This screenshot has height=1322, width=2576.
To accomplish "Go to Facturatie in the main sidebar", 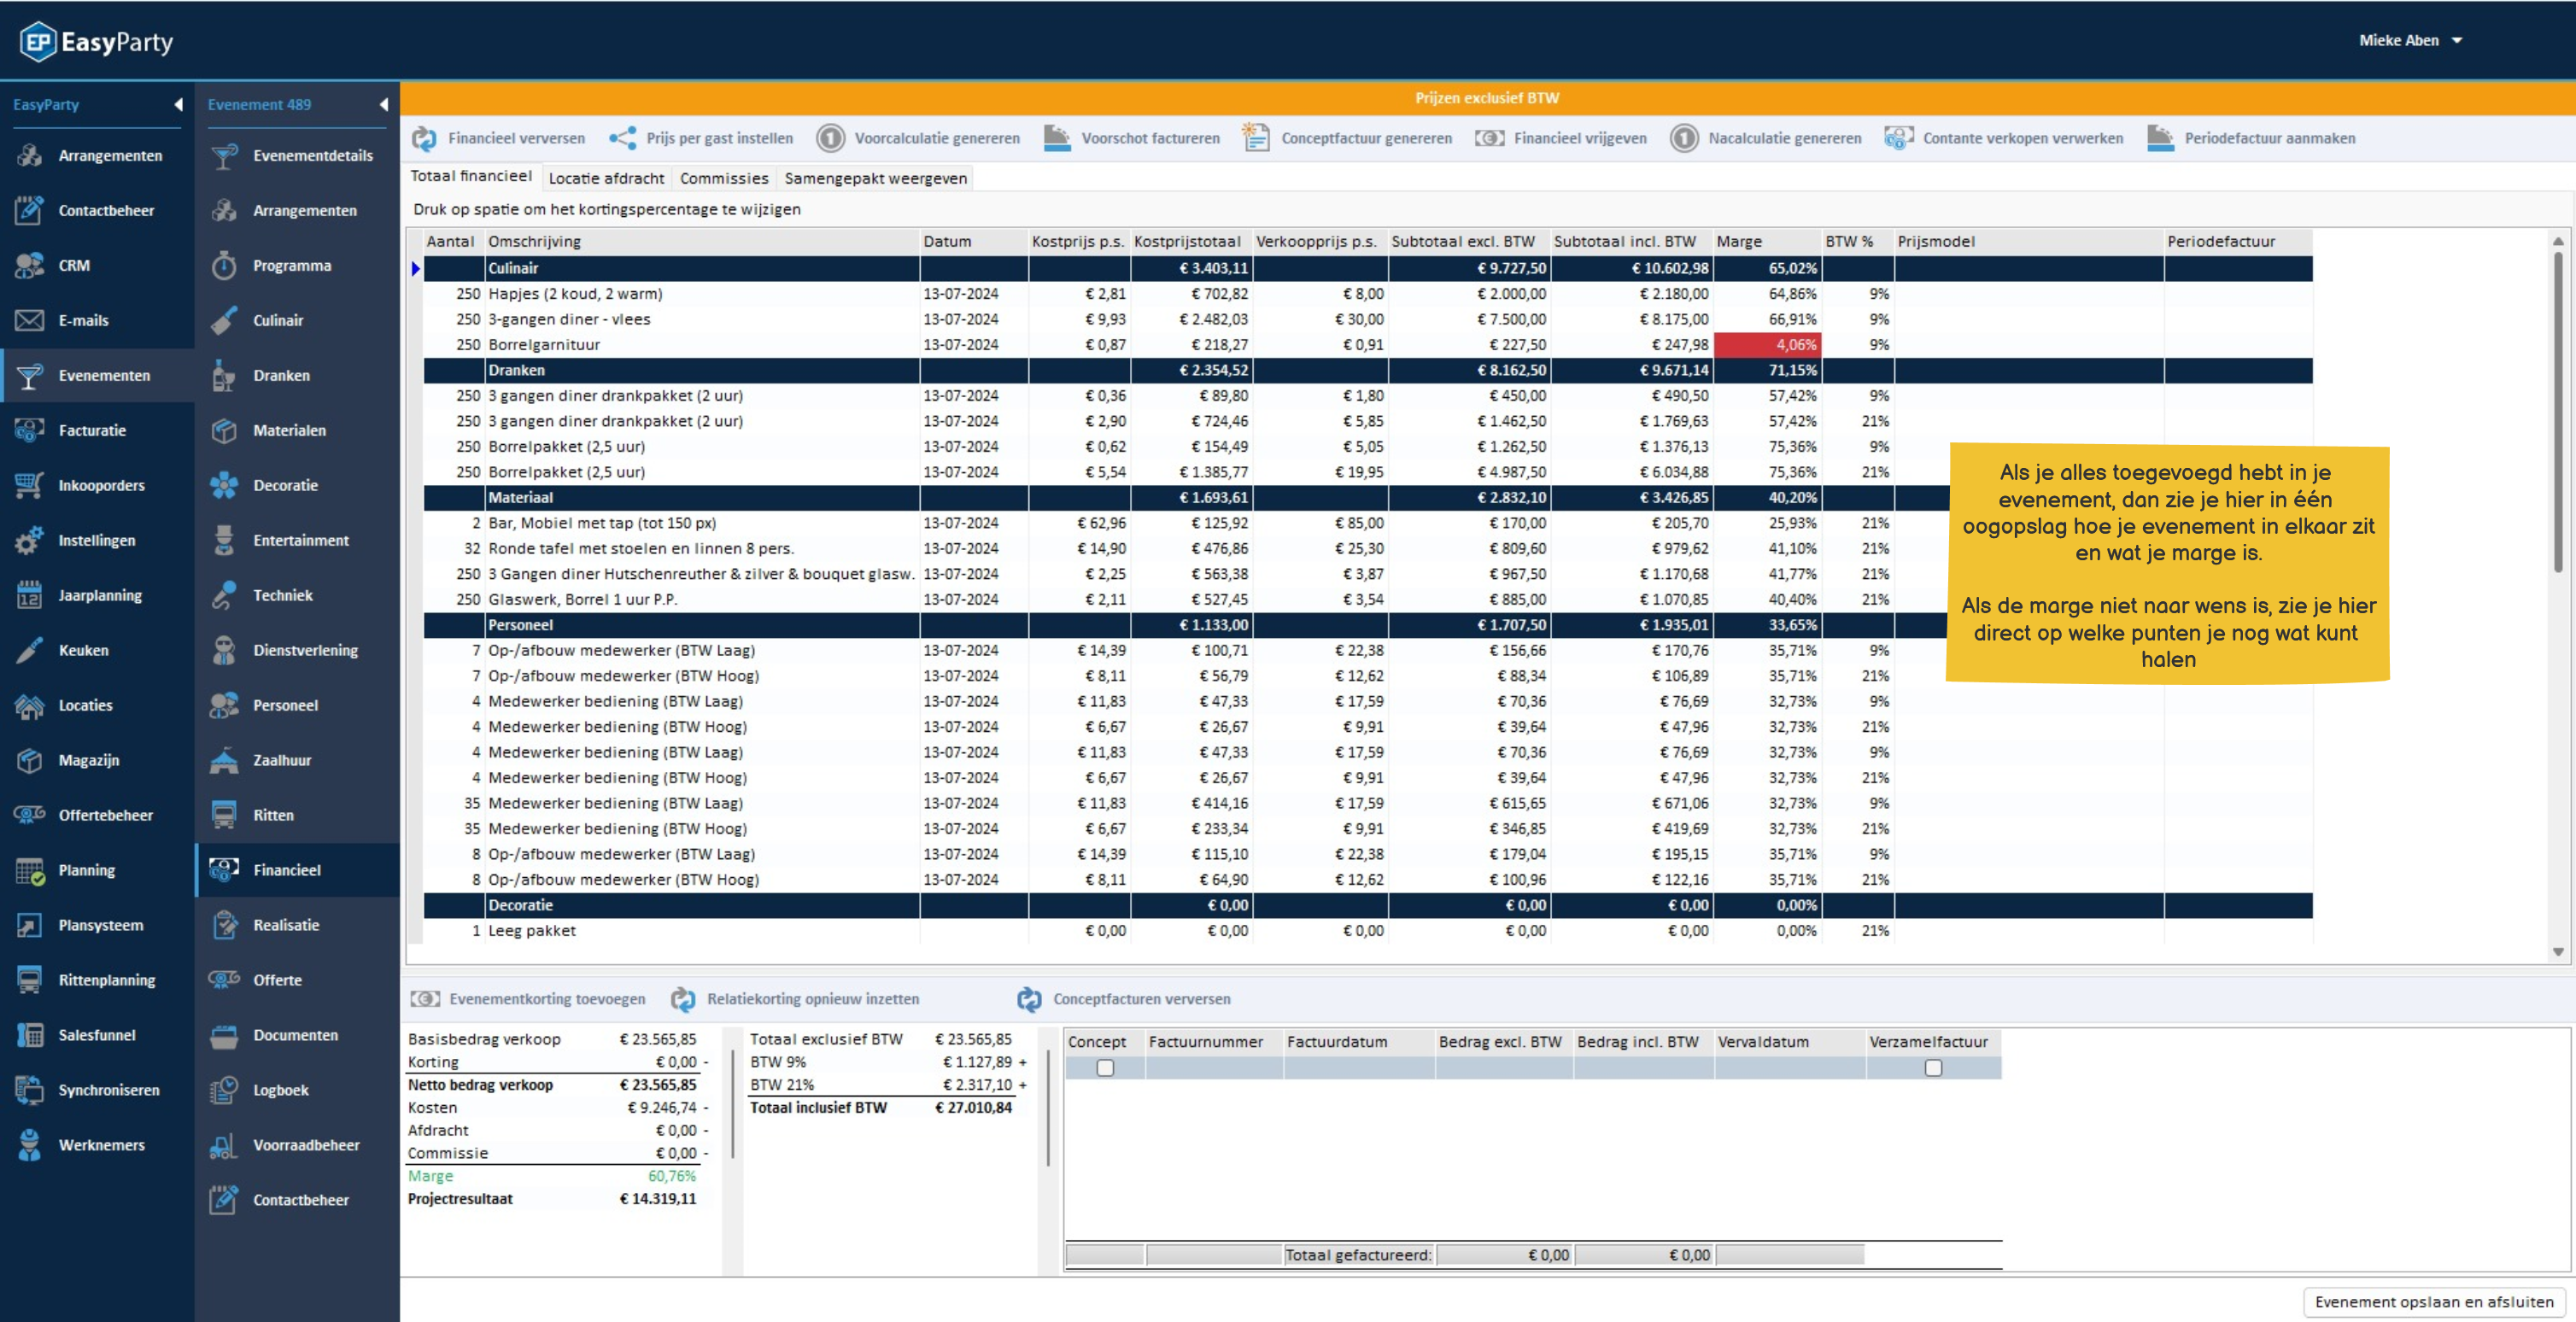I will (97, 430).
